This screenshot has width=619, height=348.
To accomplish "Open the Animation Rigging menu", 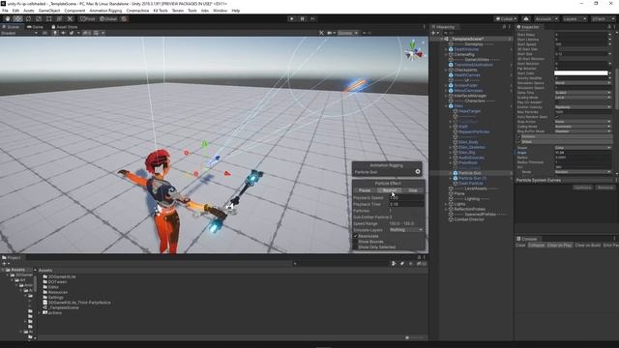I will pos(105,11).
